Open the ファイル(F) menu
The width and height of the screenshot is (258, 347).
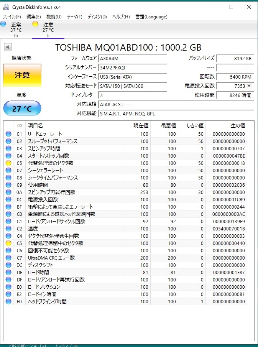(12, 17)
